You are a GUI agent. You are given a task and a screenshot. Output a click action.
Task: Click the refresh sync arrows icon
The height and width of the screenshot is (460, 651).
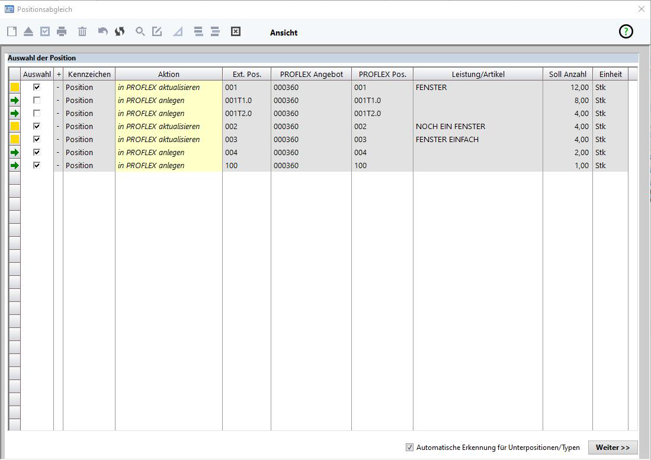[120, 31]
